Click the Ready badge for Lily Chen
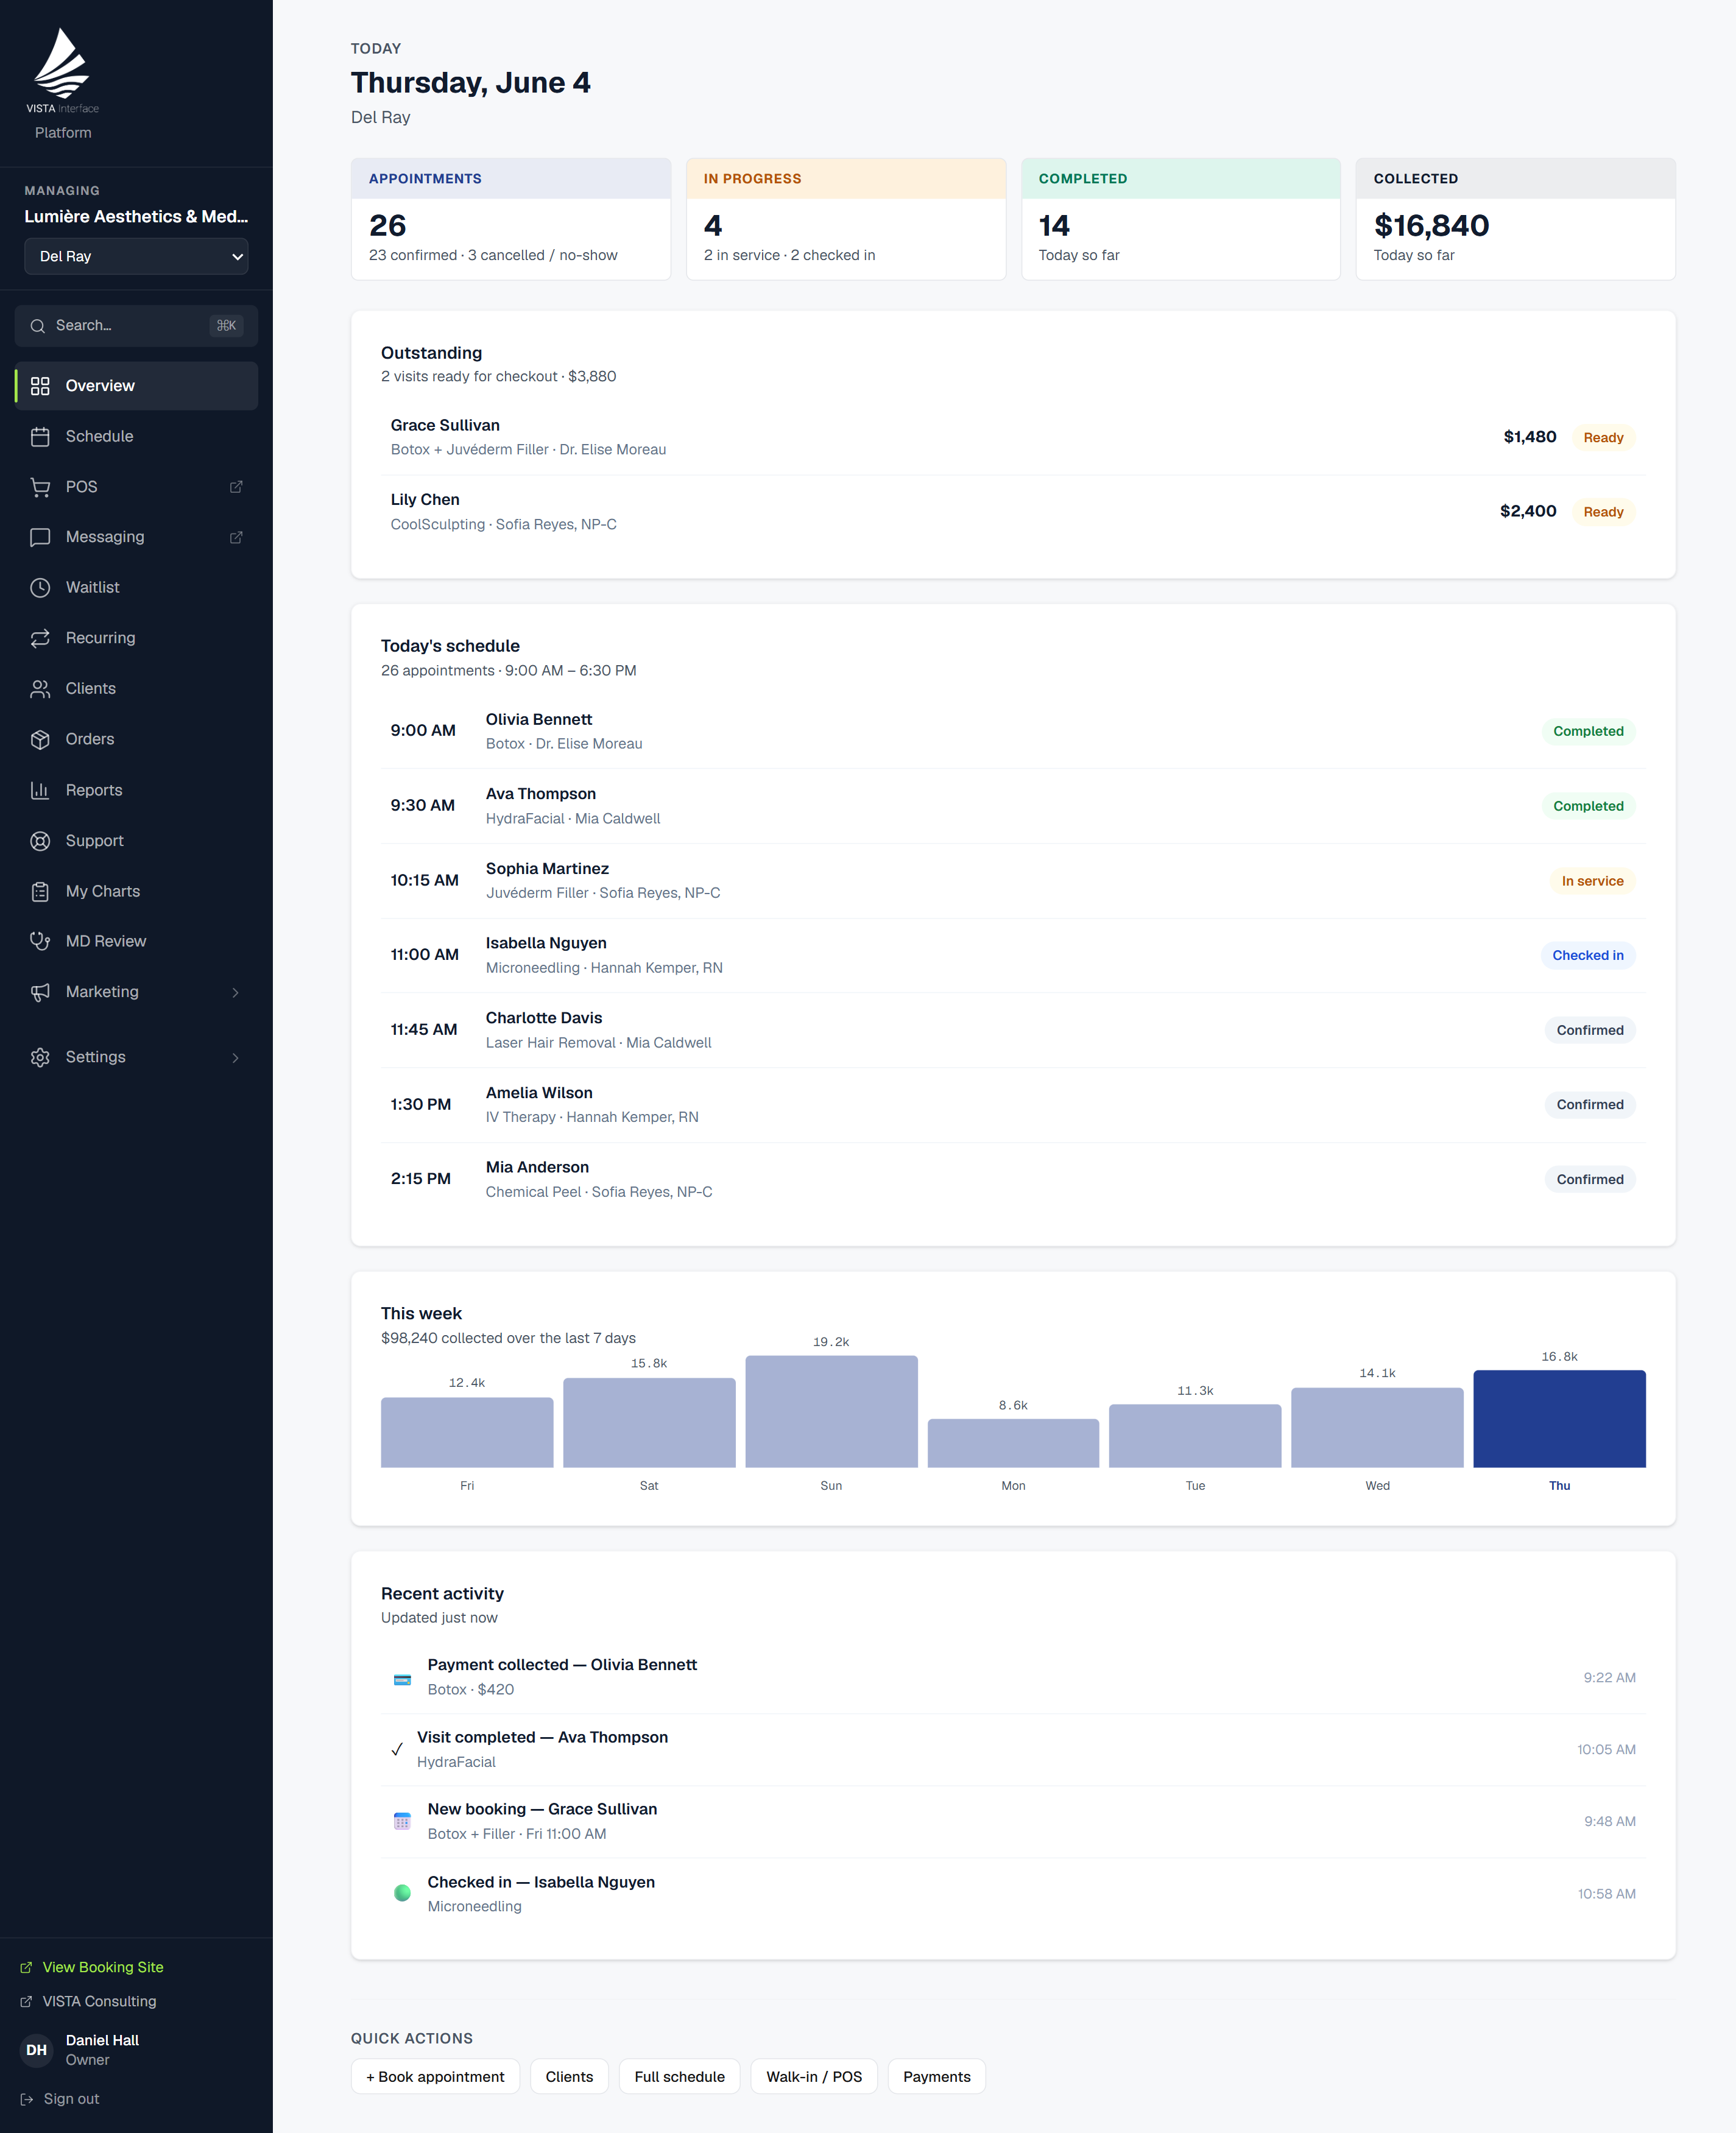The height and width of the screenshot is (2133, 1736). pos(1603,512)
